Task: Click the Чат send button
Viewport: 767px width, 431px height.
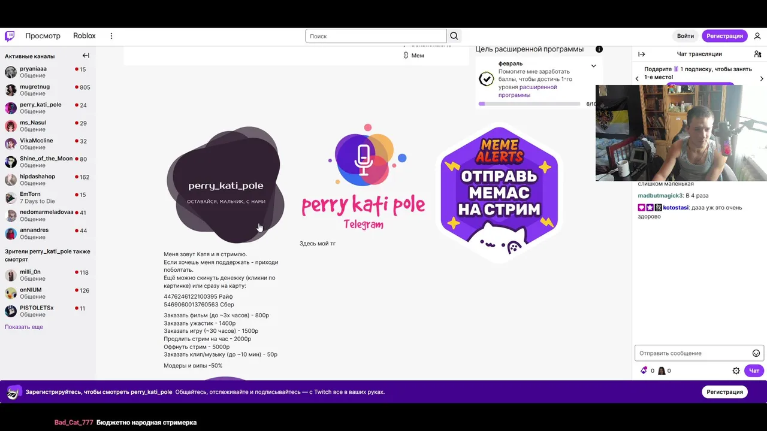Action: (x=754, y=371)
